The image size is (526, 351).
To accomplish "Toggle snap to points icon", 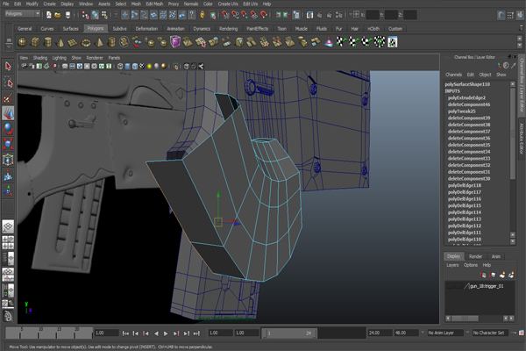I will tap(245, 15).
